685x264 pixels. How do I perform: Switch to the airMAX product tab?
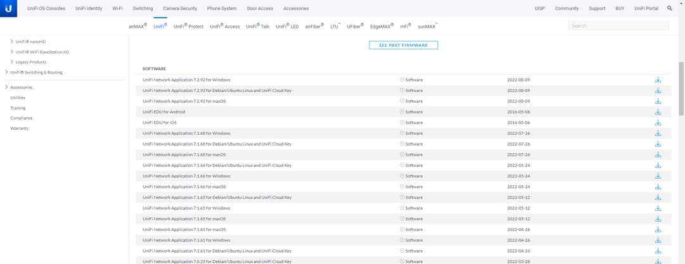pyautogui.click(x=138, y=26)
